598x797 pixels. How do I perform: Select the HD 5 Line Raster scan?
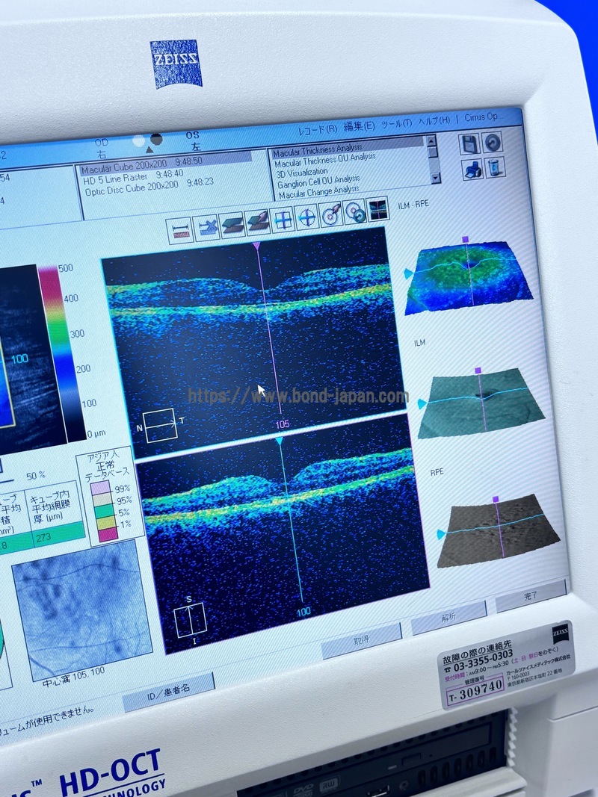point(133,177)
